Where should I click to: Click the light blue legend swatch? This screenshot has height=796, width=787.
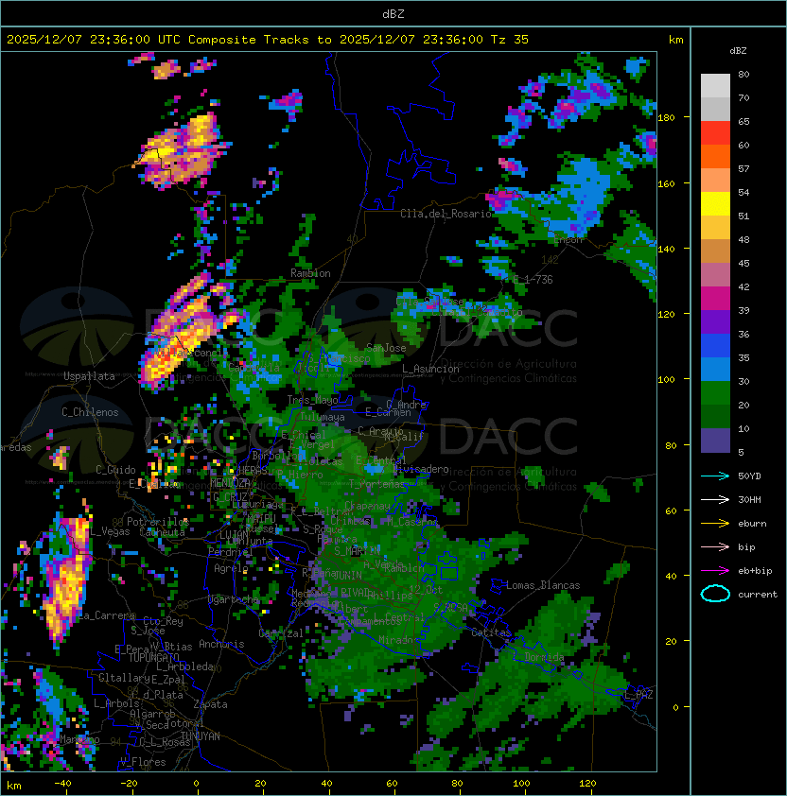click(715, 370)
